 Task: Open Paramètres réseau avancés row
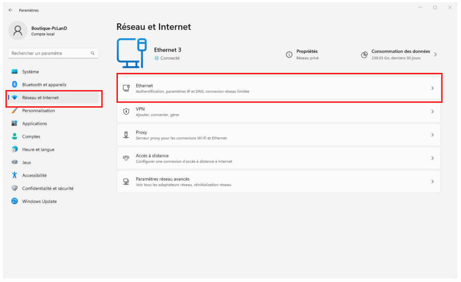pyautogui.click(x=279, y=182)
